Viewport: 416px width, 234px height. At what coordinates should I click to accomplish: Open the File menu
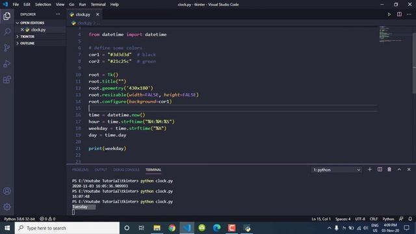coord(16,5)
